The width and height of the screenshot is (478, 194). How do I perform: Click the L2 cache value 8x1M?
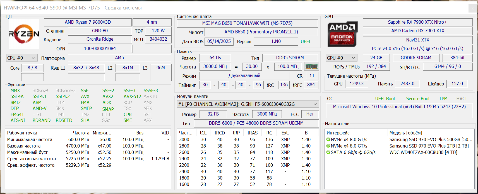point(128,68)
